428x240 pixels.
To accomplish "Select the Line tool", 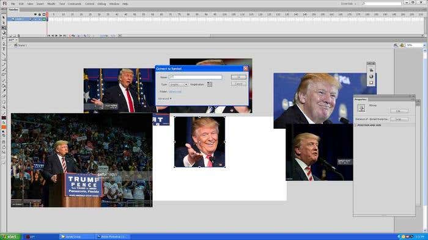I will 4,54.
